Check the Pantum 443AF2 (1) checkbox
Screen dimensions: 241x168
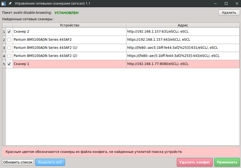[x=9, y=48]
